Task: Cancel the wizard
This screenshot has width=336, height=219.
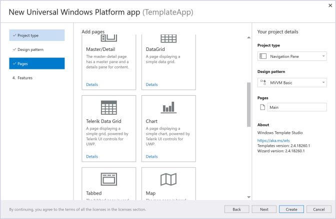Action: click(319, 210)
